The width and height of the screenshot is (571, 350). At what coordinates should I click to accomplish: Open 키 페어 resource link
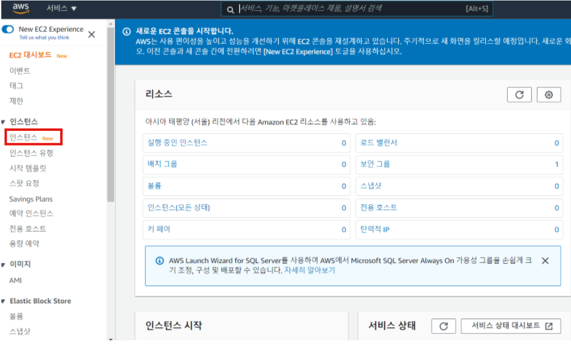(x=159, y=229)
